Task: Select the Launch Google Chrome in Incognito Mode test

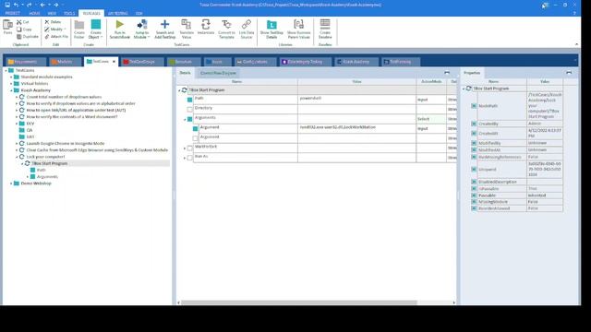Action: pos(66,144)
